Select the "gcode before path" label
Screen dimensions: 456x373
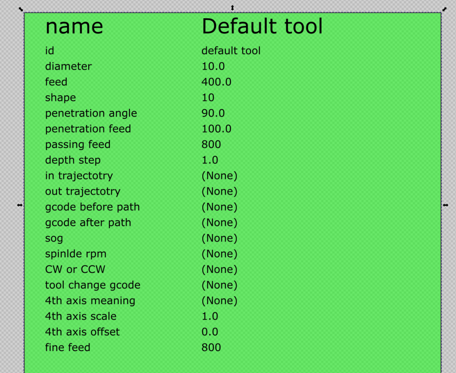92,207
